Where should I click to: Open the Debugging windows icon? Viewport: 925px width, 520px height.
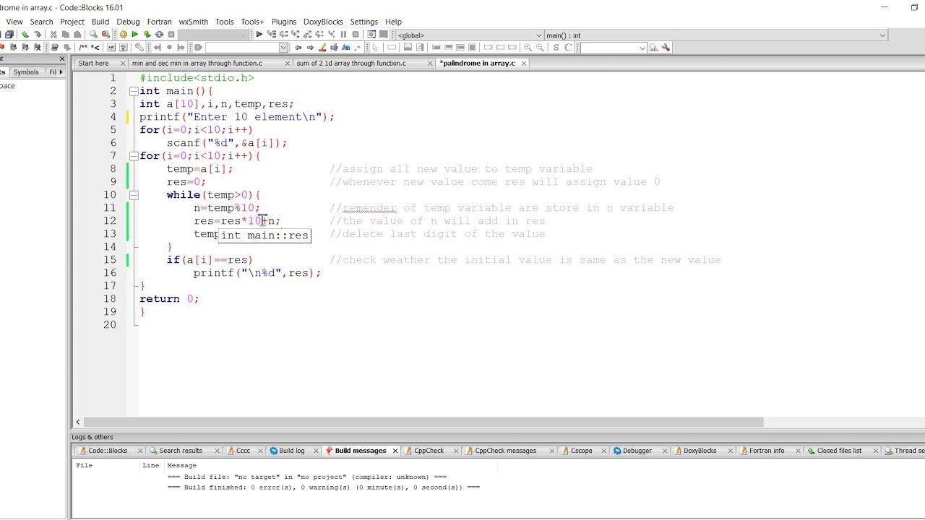tap(371, 35)
